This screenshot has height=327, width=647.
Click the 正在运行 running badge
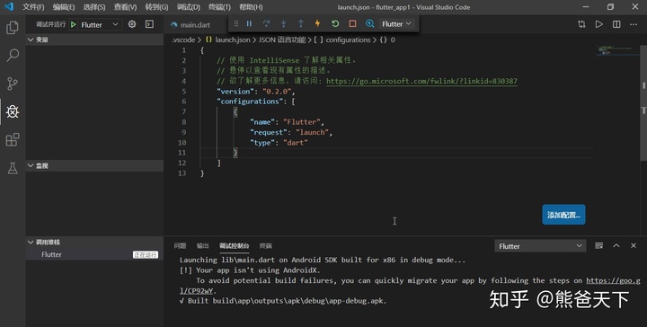pos(146,255)
